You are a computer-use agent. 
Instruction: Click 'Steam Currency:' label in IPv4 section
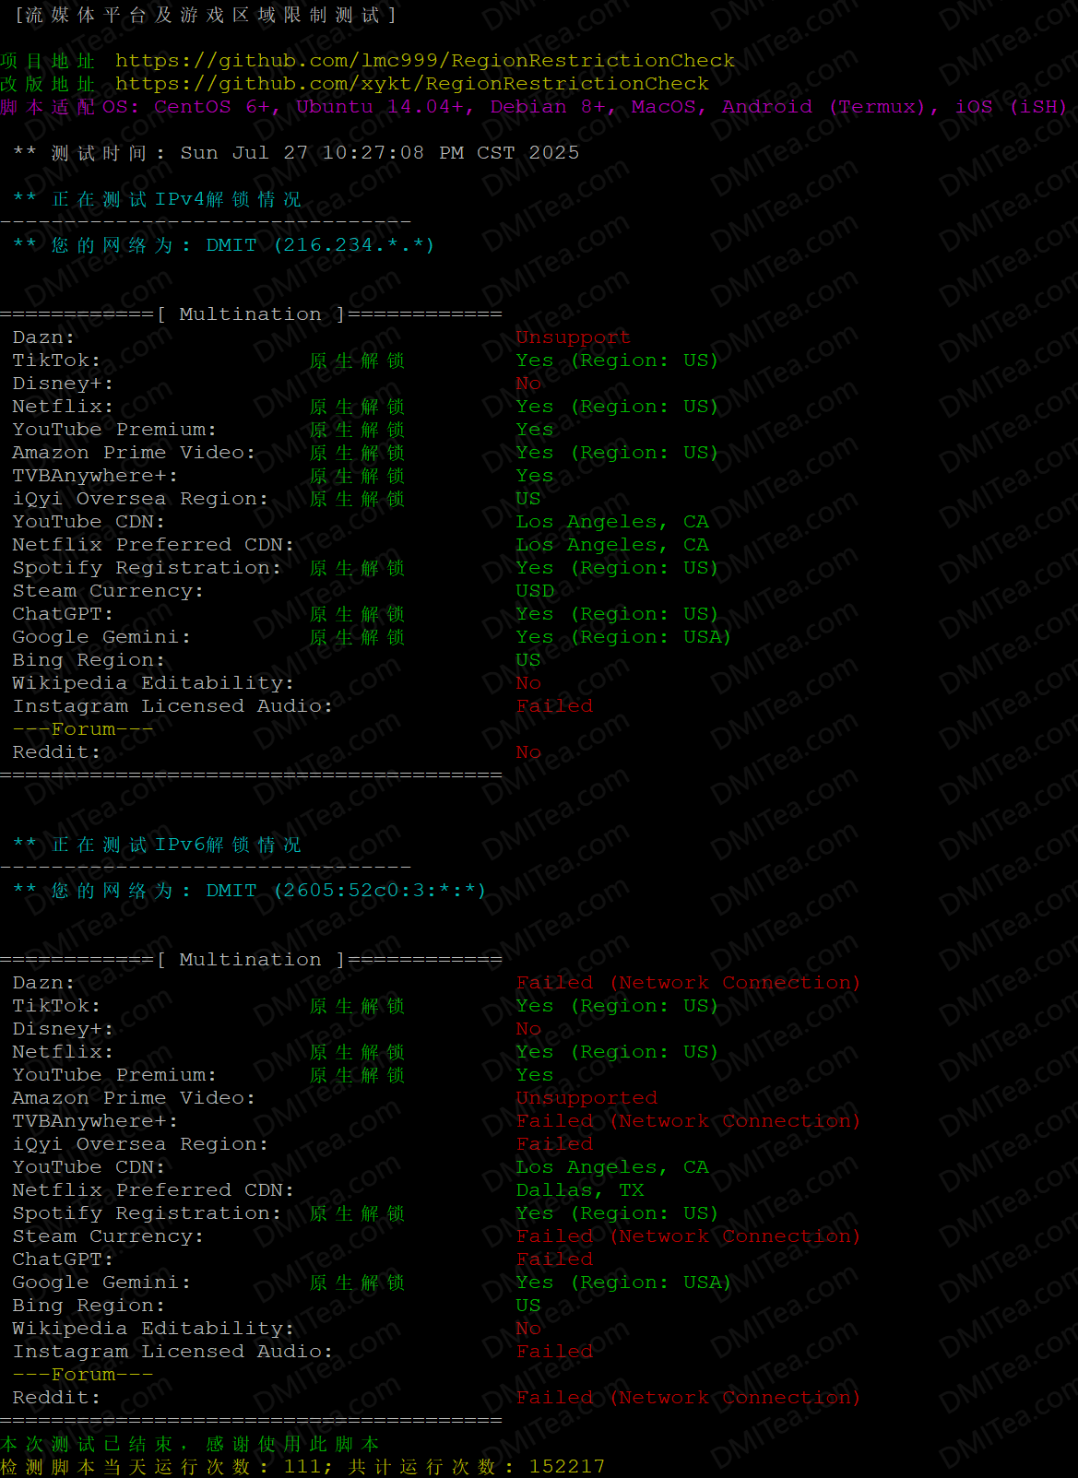pyautogui.click(x=108, y=591)
